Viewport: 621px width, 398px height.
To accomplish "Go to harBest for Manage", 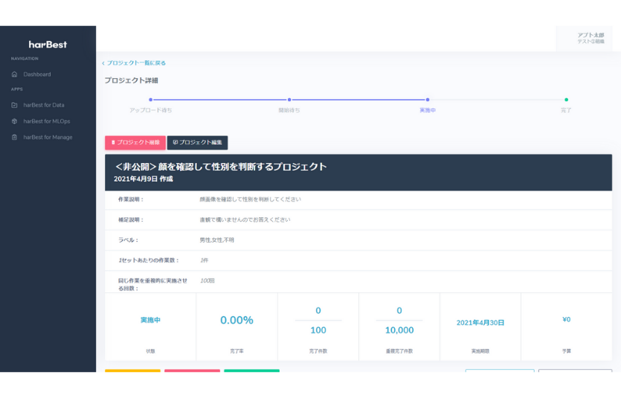I will pos(48,137).
